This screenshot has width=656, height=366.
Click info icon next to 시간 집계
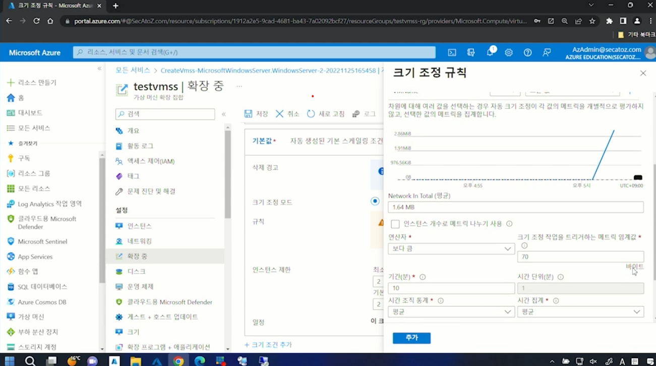[x=556, y=300]
